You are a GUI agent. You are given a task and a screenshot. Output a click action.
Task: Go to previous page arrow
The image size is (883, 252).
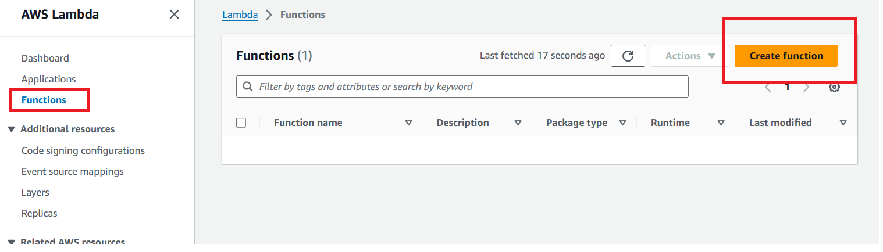[x=768, y=87]
